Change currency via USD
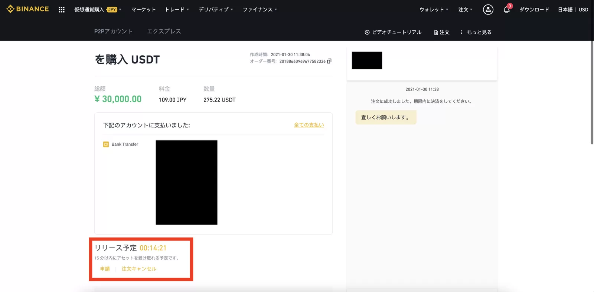This screenshot has width=594, height=292. click(x=583, y=10)
